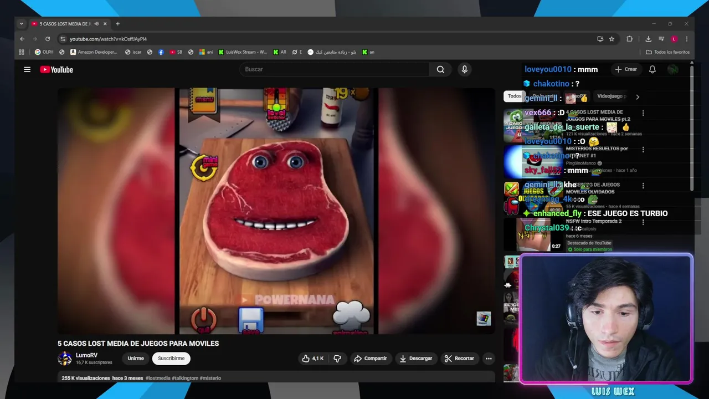Mute the tab with the speaker icon
709x399 pixels.
point(96,24)
